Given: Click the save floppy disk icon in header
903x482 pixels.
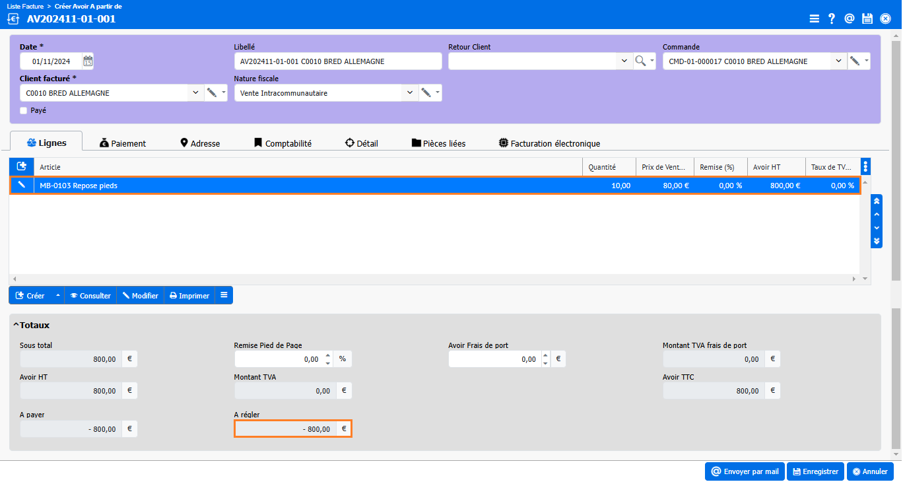Looking at the screenshot, I should (x=867, y=18).
